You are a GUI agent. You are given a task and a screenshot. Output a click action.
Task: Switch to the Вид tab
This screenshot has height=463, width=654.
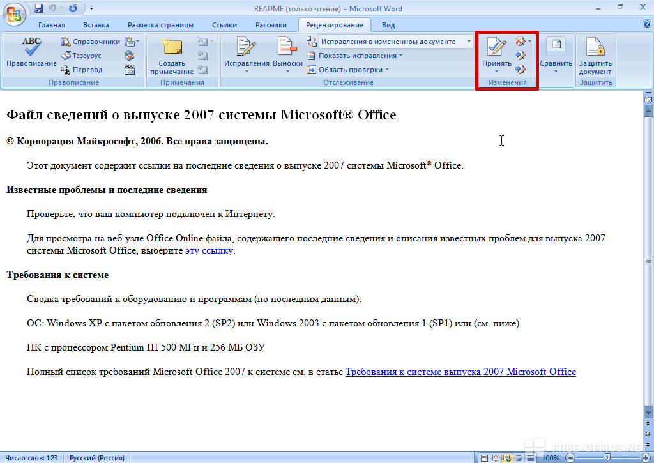(x=388, y=25)
